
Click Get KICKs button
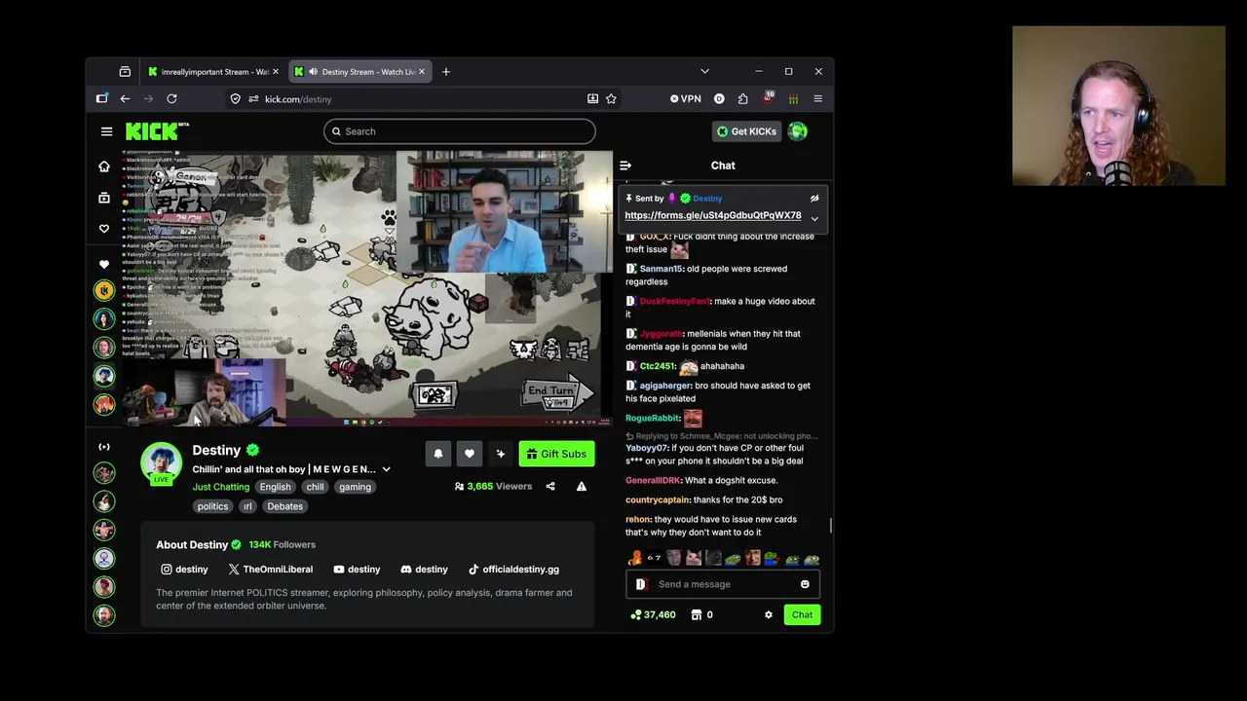click(746, 131)
